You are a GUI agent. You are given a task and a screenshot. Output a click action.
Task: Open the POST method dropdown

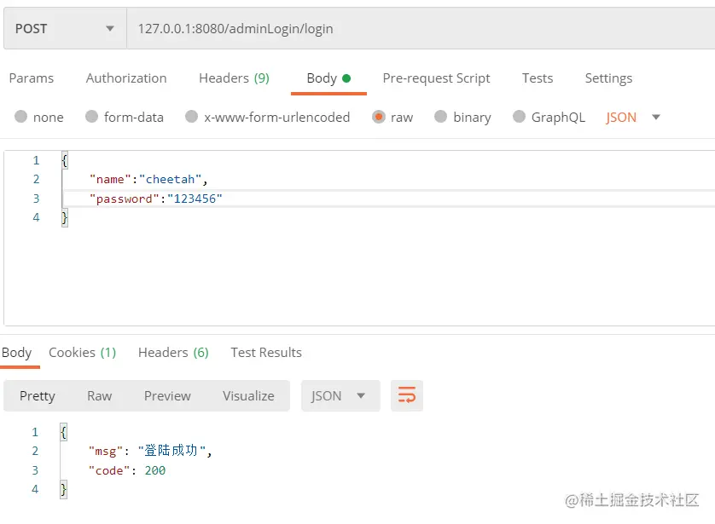click(65, 28)
